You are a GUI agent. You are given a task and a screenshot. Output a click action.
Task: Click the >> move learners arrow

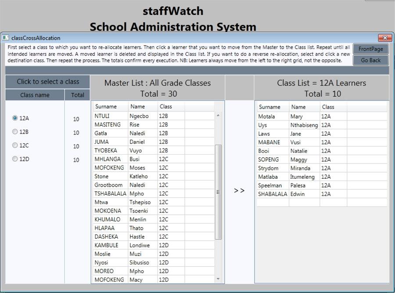click(x=239, y=191)
